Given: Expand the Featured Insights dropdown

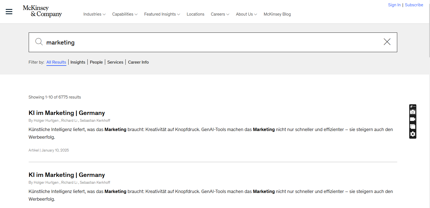Looking at the screenshot, I should (162, 14).
